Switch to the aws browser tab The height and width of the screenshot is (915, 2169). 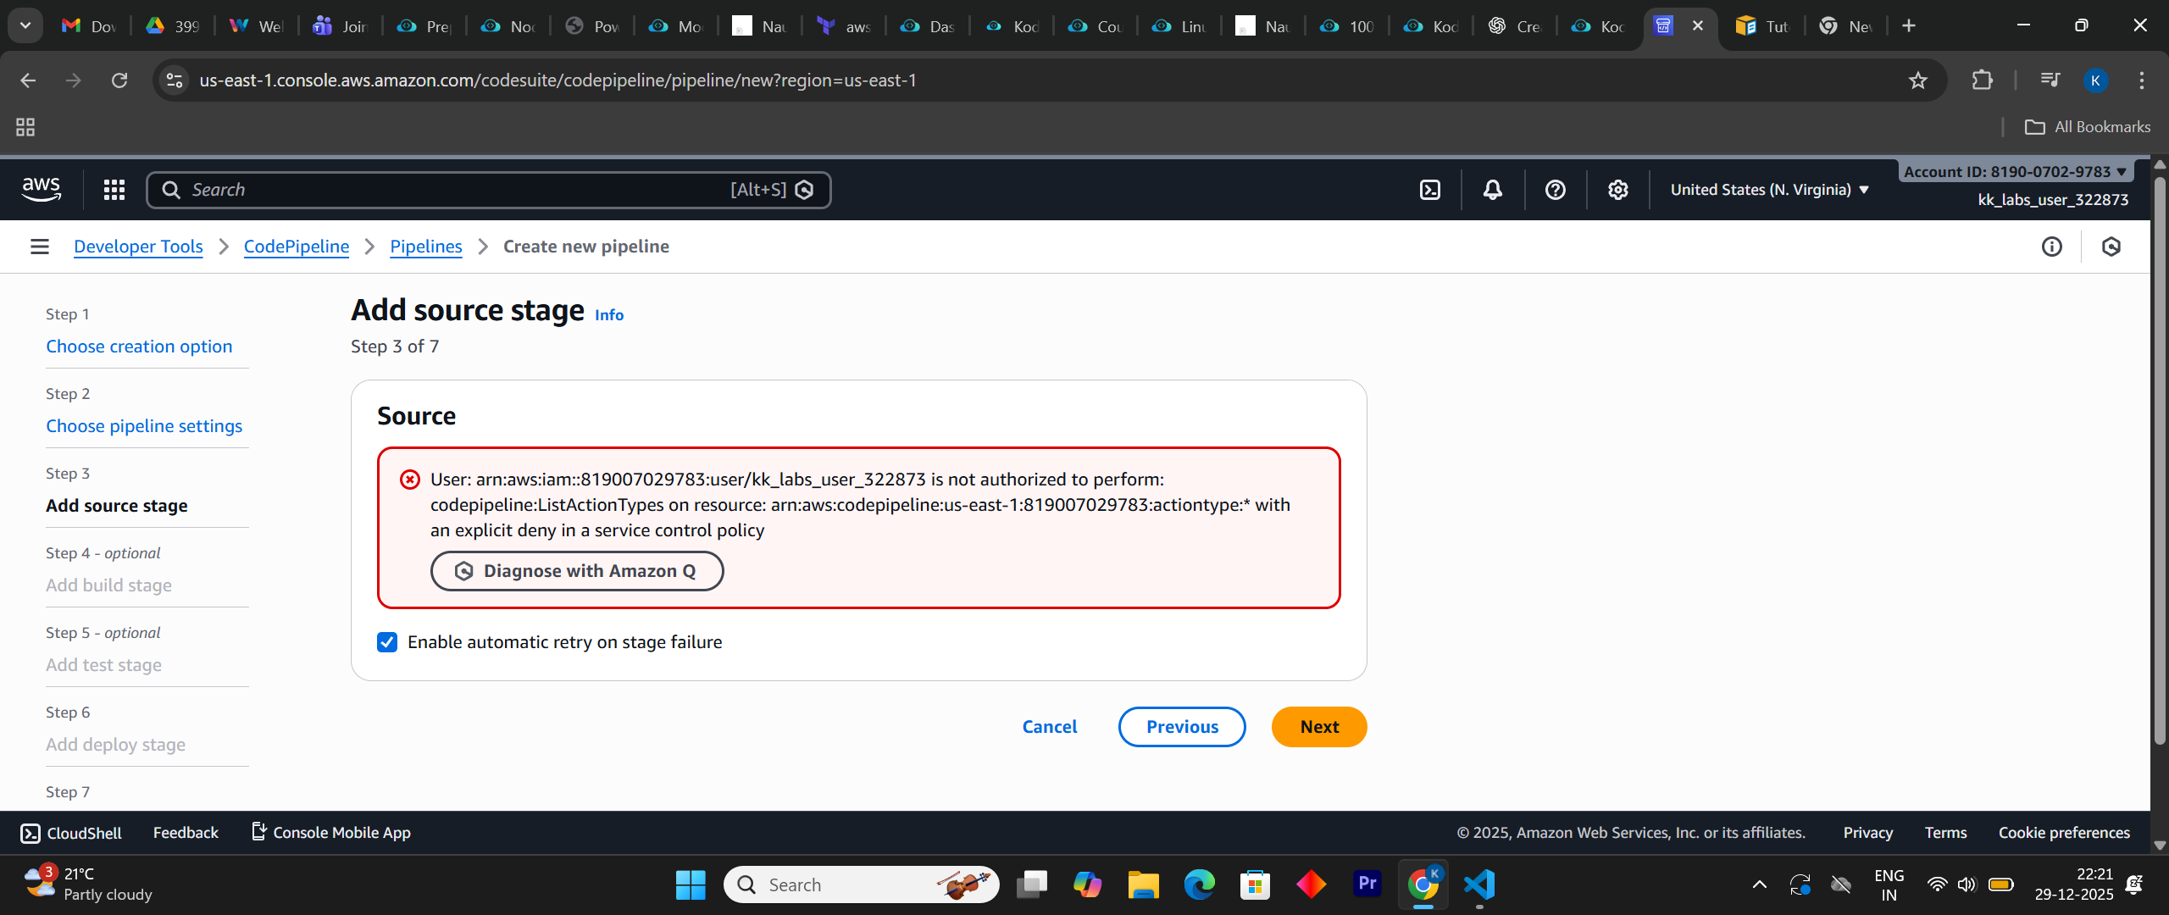click(x=844, y=26)
